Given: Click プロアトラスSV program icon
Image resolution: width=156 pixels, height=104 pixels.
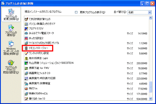Looking at the screenshot, I should click(26, 29).
